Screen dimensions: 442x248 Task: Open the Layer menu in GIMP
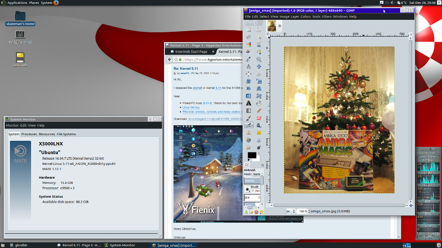coord(294,17)
